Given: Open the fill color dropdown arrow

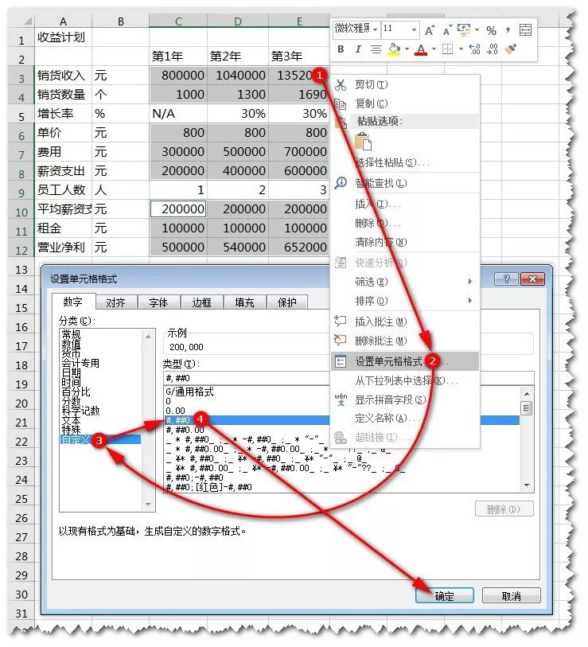Looking at the screenshot, I should pyautogui.click(x=407, y=49).
